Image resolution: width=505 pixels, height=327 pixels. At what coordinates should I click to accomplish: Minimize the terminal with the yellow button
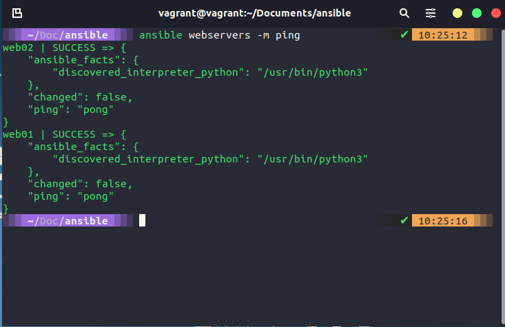click(457, 13)
